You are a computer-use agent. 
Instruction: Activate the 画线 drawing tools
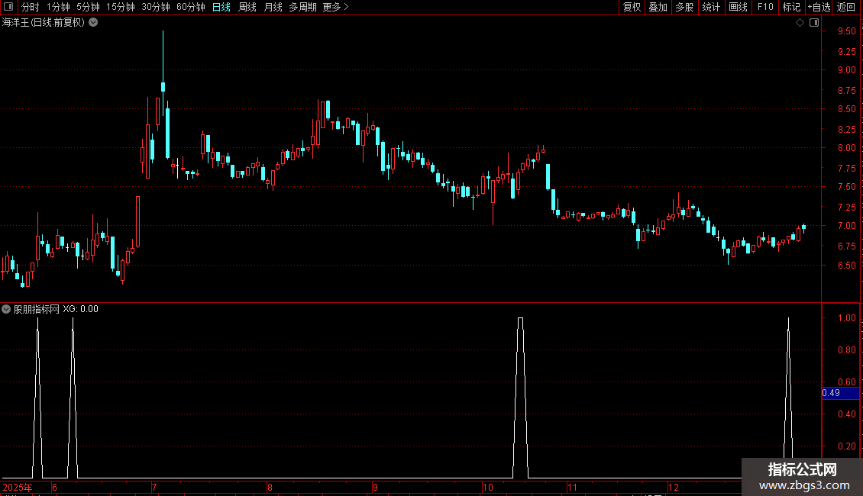738,7
